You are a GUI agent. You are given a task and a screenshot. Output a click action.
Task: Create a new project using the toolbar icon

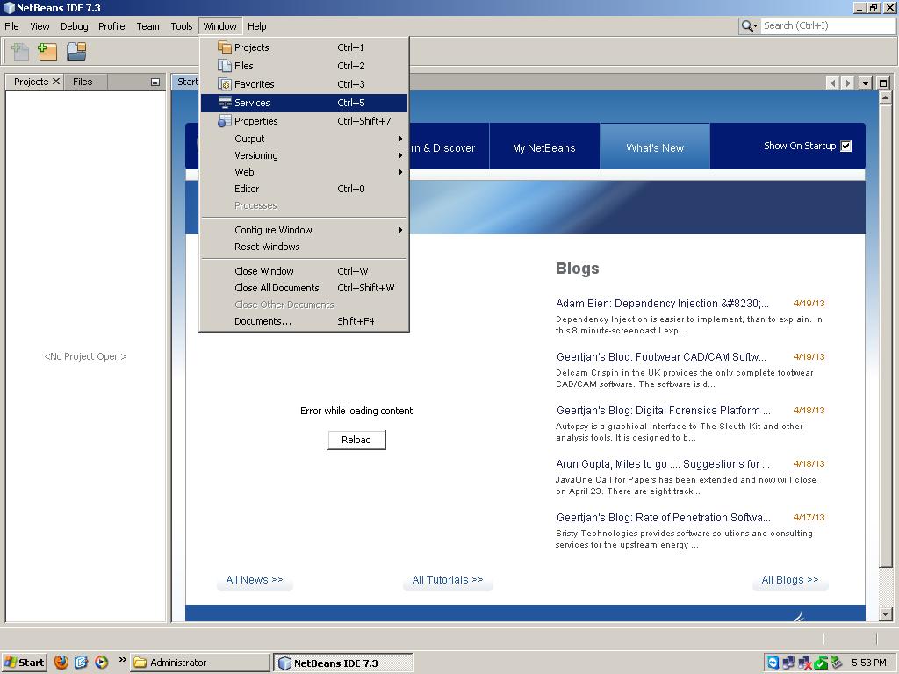click(x=47, y=52)
